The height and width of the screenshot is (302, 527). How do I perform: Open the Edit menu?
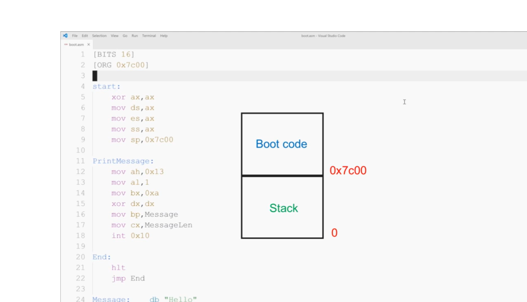[85, 36]
